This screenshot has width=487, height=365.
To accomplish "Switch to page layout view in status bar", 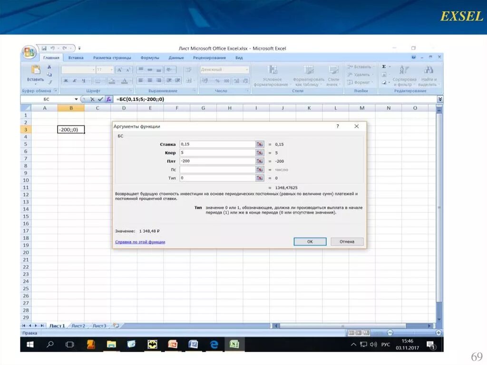I will pos(359,333).
